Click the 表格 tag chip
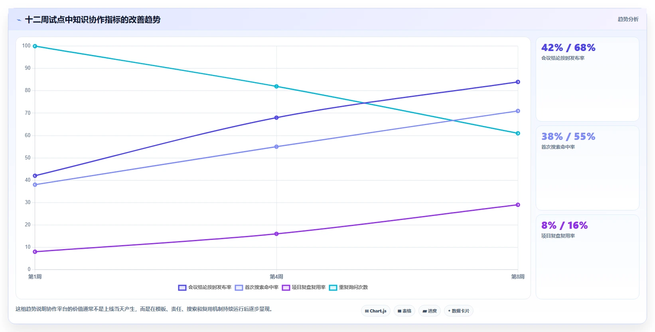Viewport: 655px width, 332px height. tap(404, 311)
